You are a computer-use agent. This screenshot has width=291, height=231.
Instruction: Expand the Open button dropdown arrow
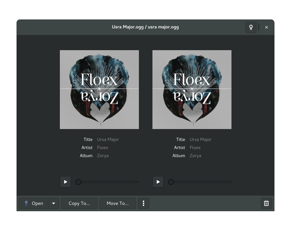[x=54, y=203]
